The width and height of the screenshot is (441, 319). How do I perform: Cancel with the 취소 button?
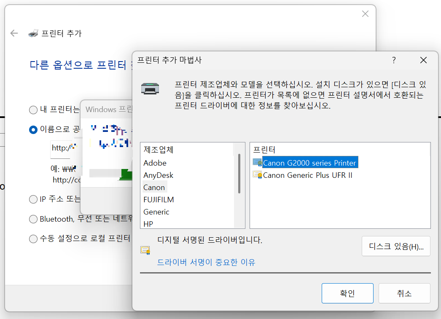point(404,293)
